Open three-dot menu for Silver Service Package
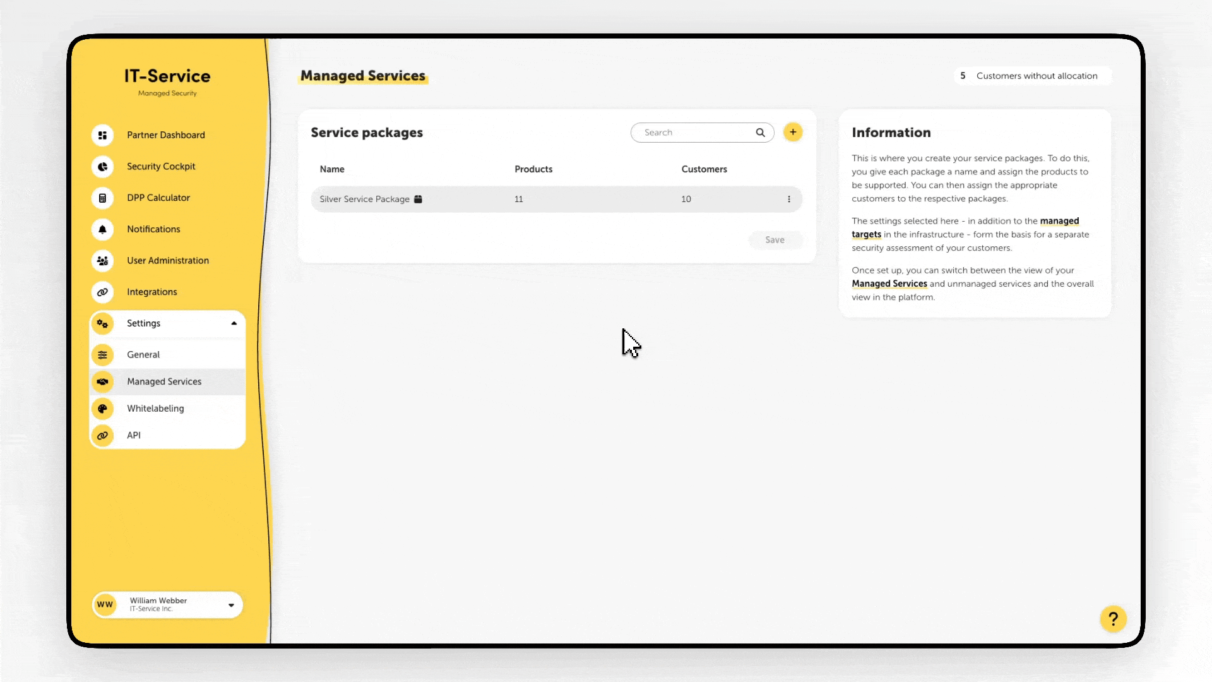Screen dimensions: 1212x682 coord(788,199)
